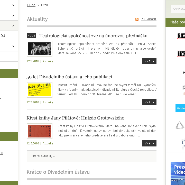Select the sidebar menu item ending in IDU
Image resolution: width=185 pixels, height=185 pixels.
point(9,36)
